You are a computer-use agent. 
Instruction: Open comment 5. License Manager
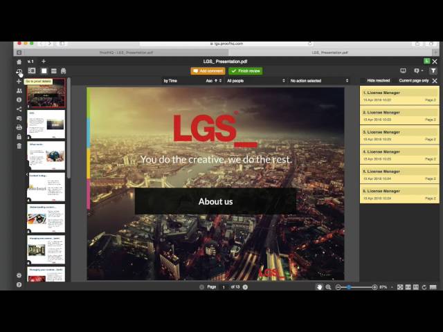coord(399,175)
